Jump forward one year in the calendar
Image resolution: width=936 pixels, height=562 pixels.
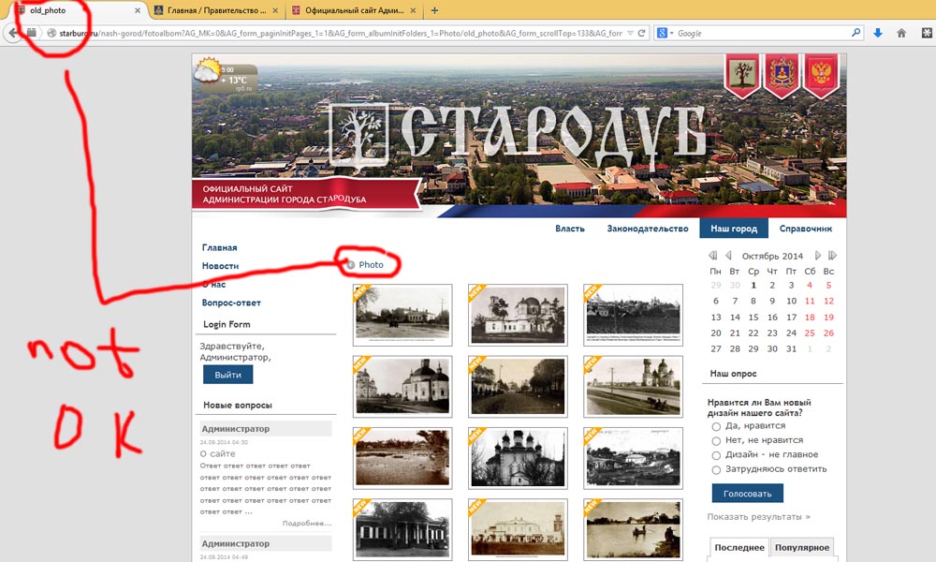coord(832,256)
